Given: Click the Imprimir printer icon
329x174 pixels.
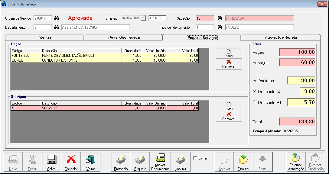Looking at the screenshot, I should [181, 159].
